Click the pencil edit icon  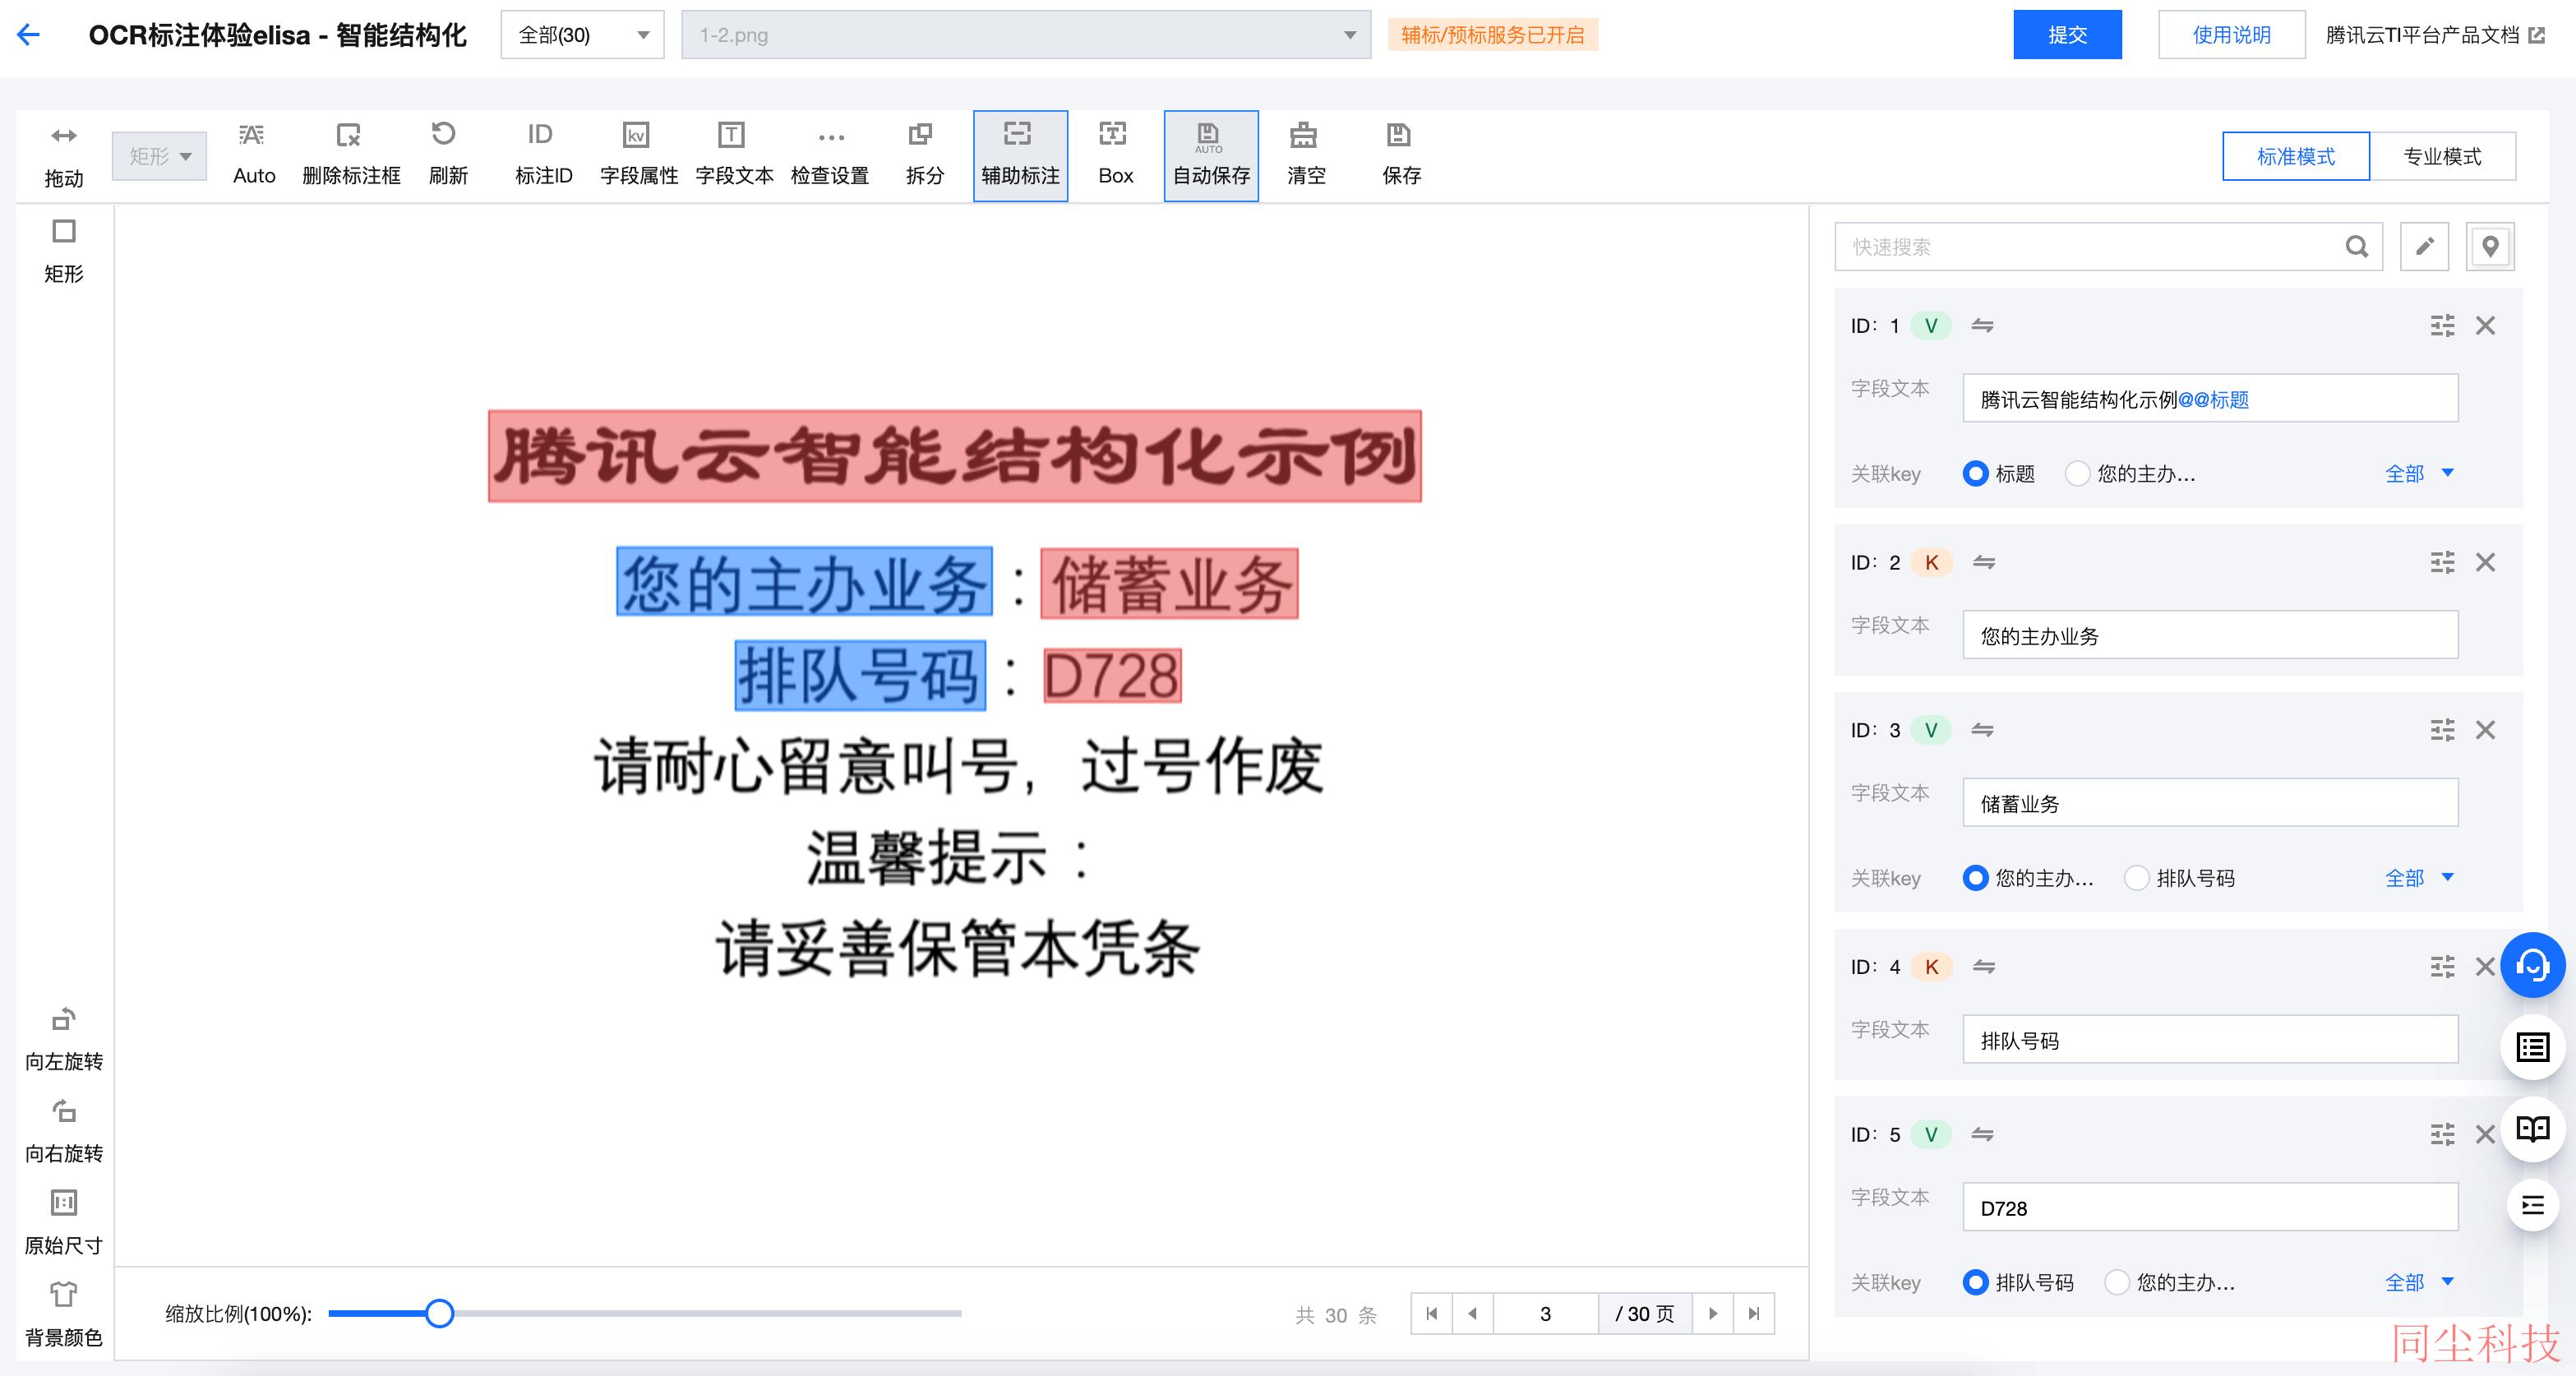tap(2424, 246)
